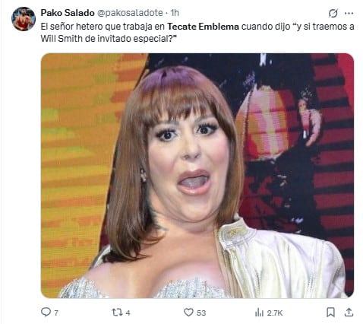Open the Pako Salado display name link
The width and height of the screenshot is (363, 324).
coord(68,13)
